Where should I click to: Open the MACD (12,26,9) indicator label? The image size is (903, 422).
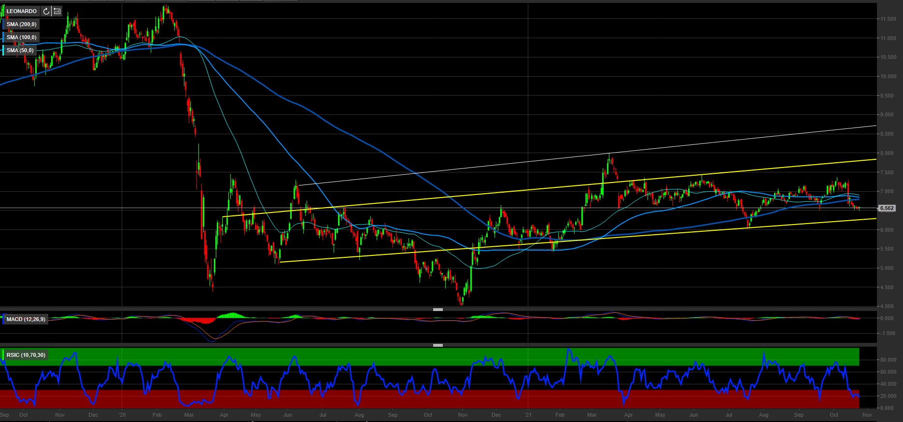pos(26,319)
